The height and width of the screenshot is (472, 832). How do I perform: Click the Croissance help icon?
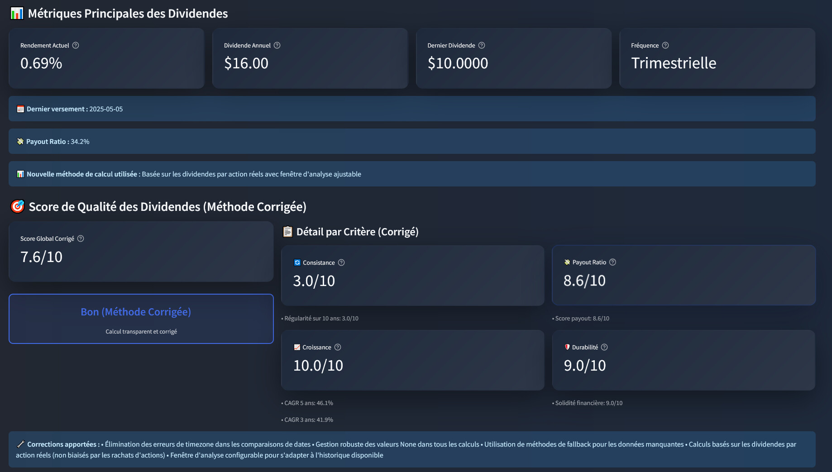pyautogui.click(x=338, y=347)
